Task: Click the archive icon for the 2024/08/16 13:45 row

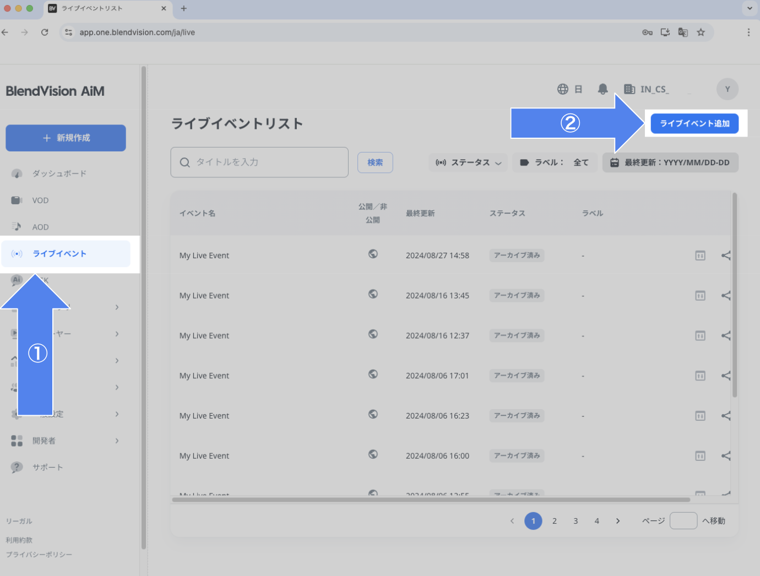Action: click(700, 296)
